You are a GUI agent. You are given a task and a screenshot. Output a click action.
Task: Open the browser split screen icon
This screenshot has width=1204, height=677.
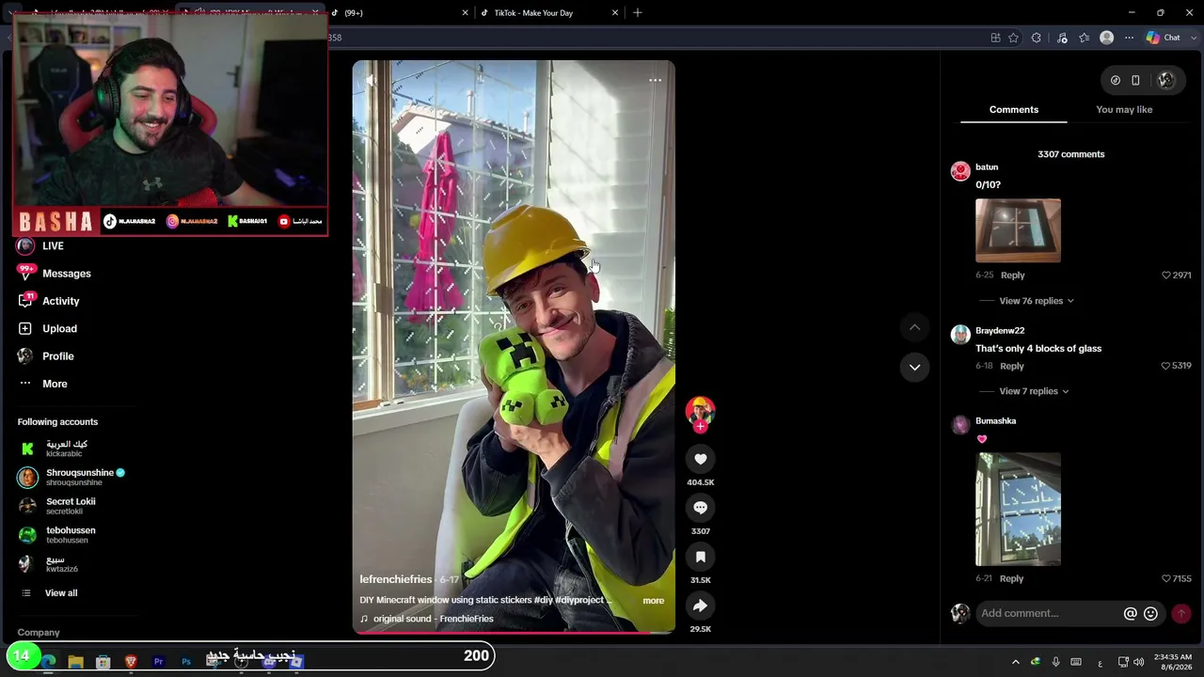coord(995,38)
